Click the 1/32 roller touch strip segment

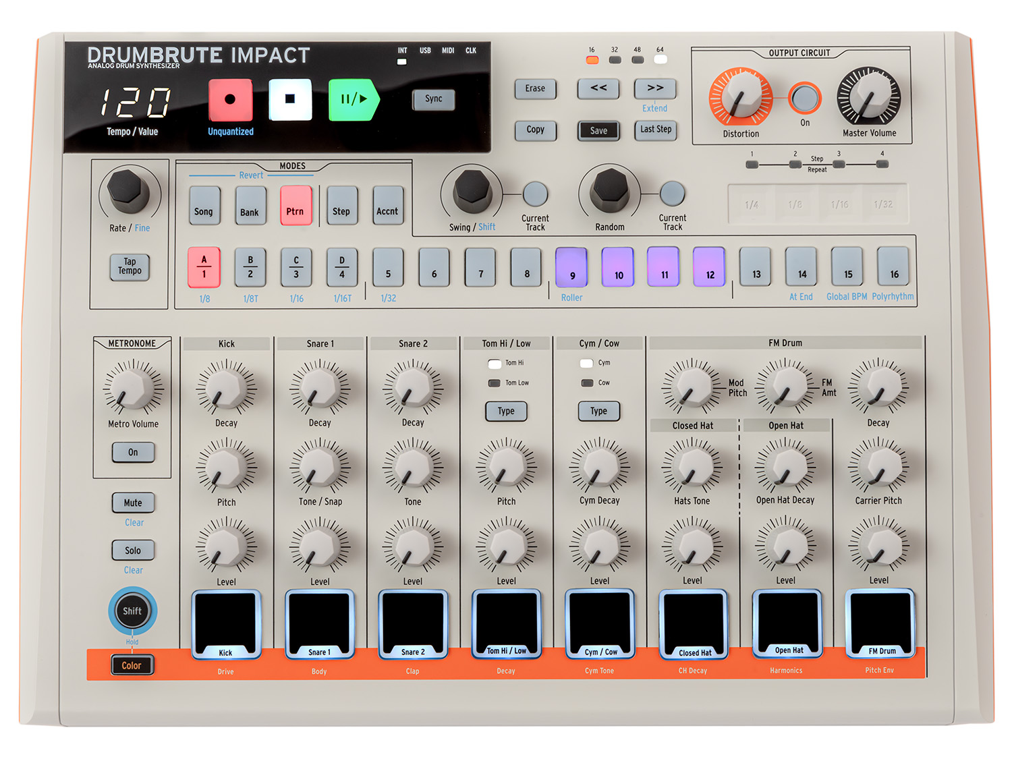click(x=883, y=204)
